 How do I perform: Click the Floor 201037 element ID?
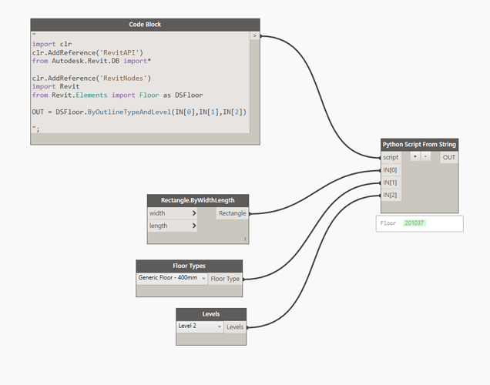point(414,223)
